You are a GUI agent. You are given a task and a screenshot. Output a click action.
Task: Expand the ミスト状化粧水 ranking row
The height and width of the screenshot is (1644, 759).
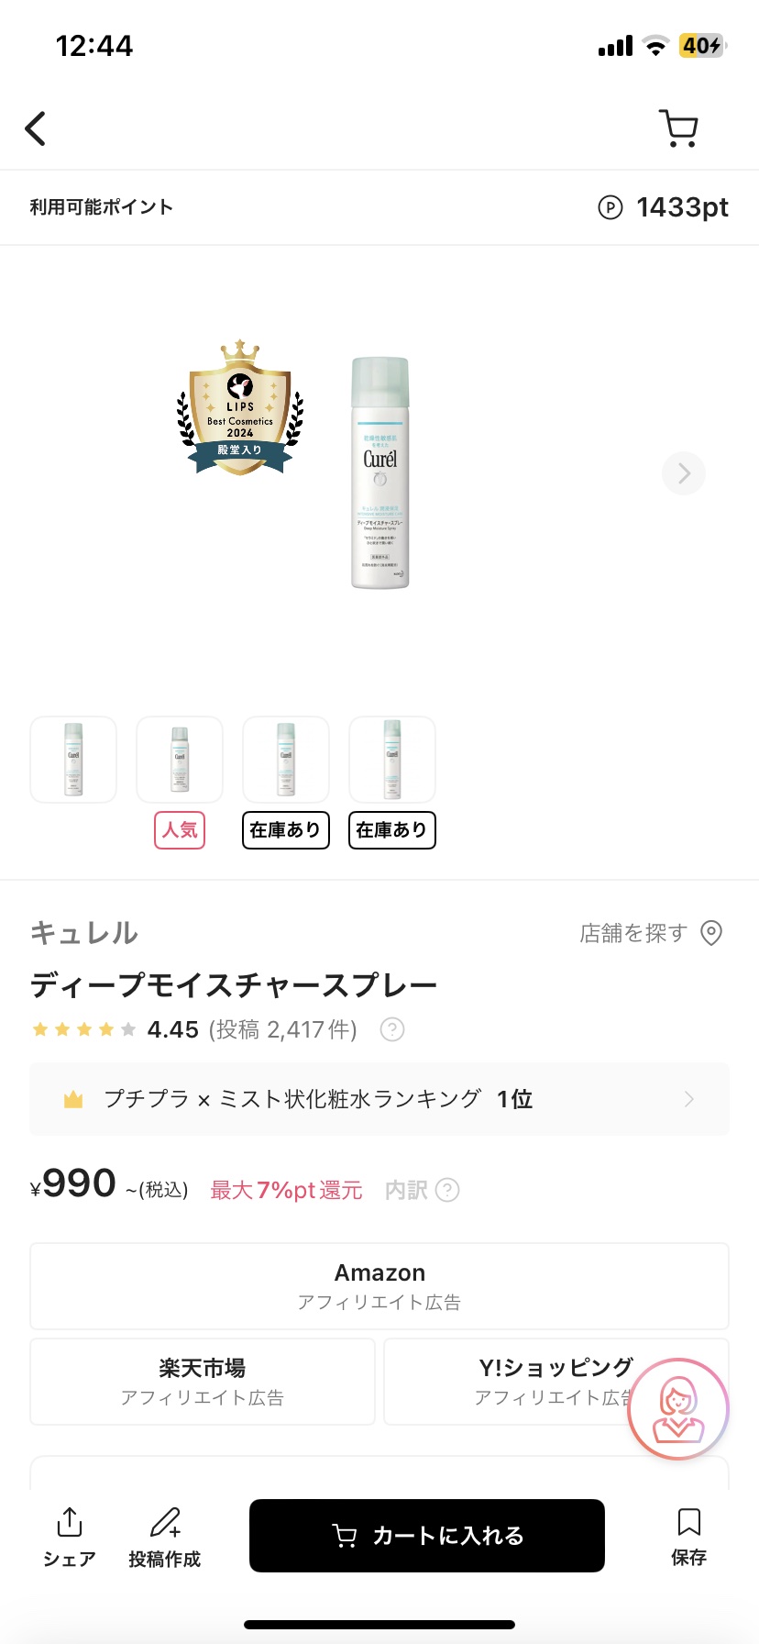379,1099
